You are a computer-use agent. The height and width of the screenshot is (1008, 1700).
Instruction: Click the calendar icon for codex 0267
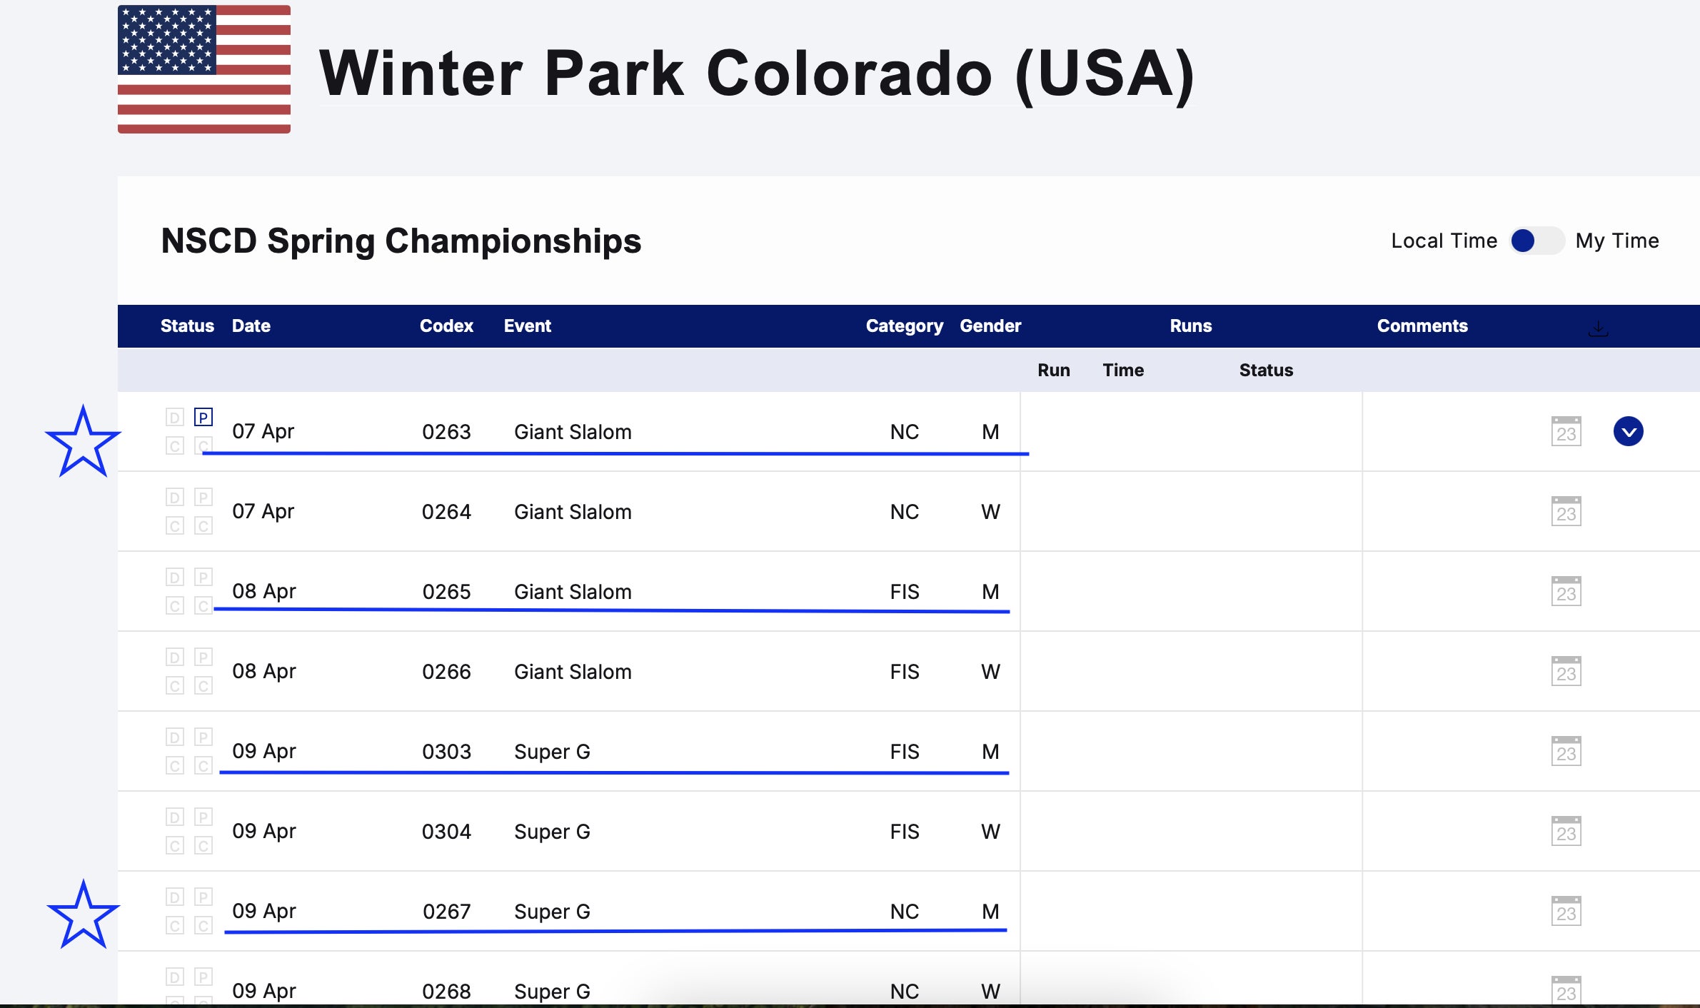(x=1566, y=912)
